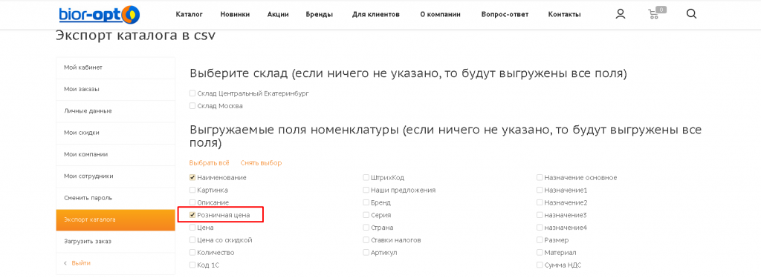Viewport: 761px width, 278px height.
Task: Click Снять выбор link
Action: (261, 163)
